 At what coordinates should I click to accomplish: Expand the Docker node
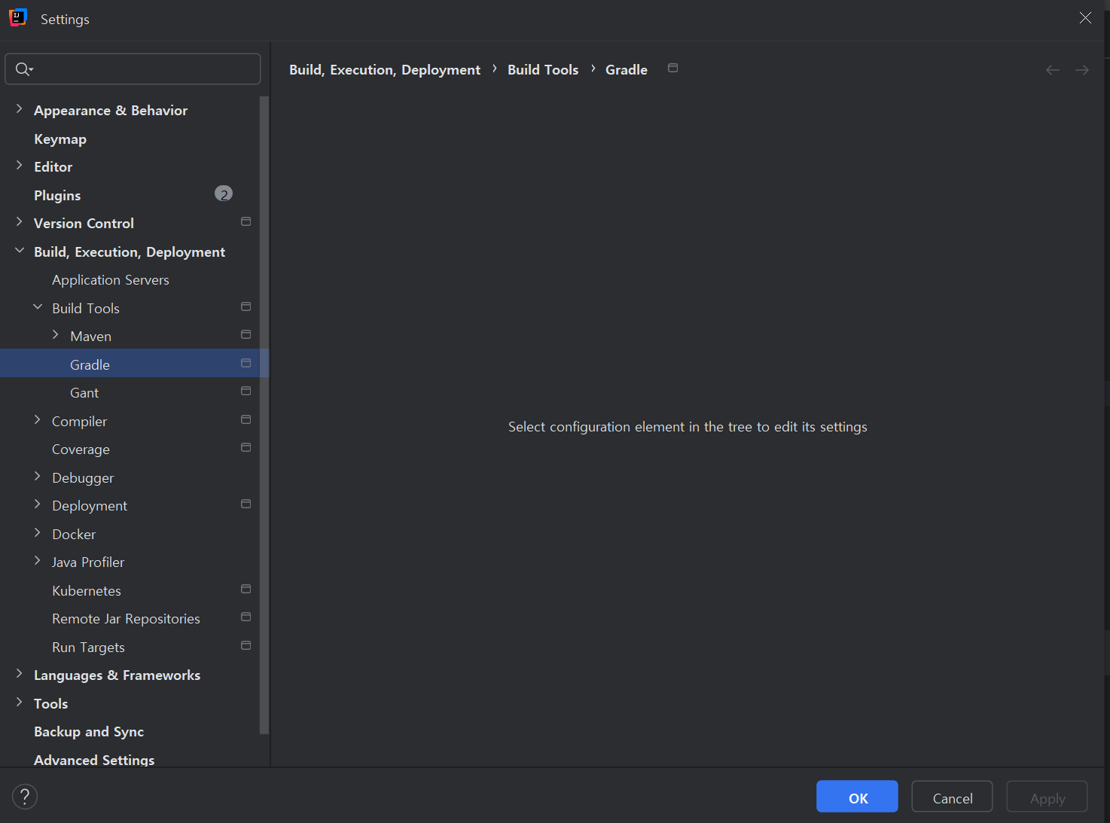(38, 533)
